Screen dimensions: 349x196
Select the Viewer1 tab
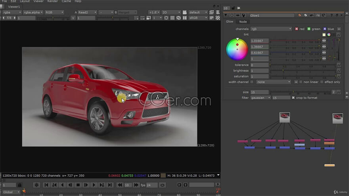[x=14, y=7]
